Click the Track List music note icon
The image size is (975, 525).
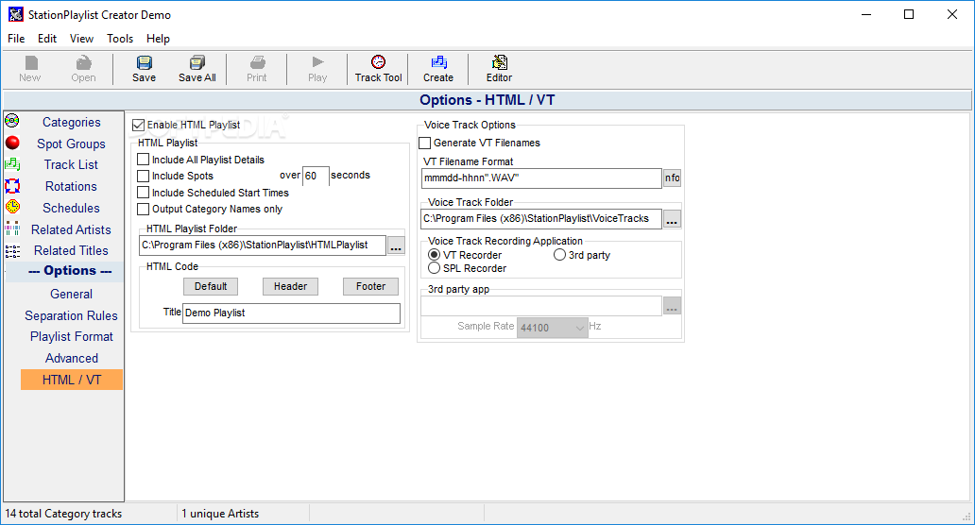[12, 164]
